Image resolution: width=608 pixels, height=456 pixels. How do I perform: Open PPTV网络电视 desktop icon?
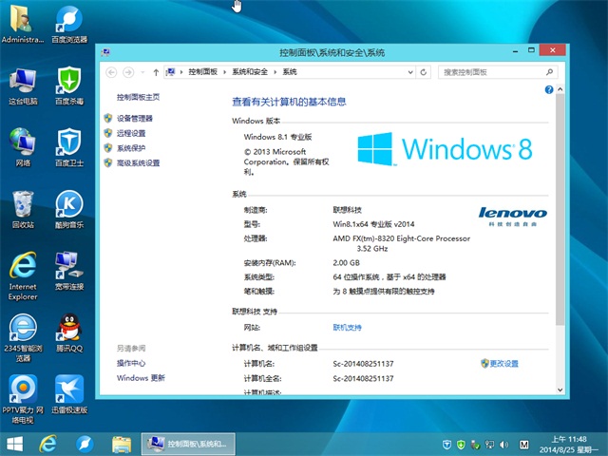click(x=24, y=393)
